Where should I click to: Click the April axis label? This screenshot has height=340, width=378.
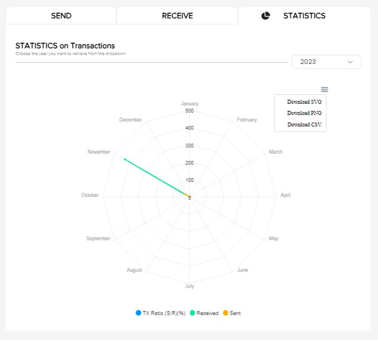coord(285,195)
